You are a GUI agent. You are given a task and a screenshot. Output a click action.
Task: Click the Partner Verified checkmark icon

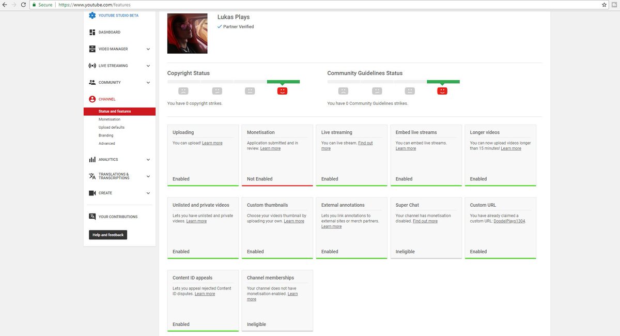(220, 26)
